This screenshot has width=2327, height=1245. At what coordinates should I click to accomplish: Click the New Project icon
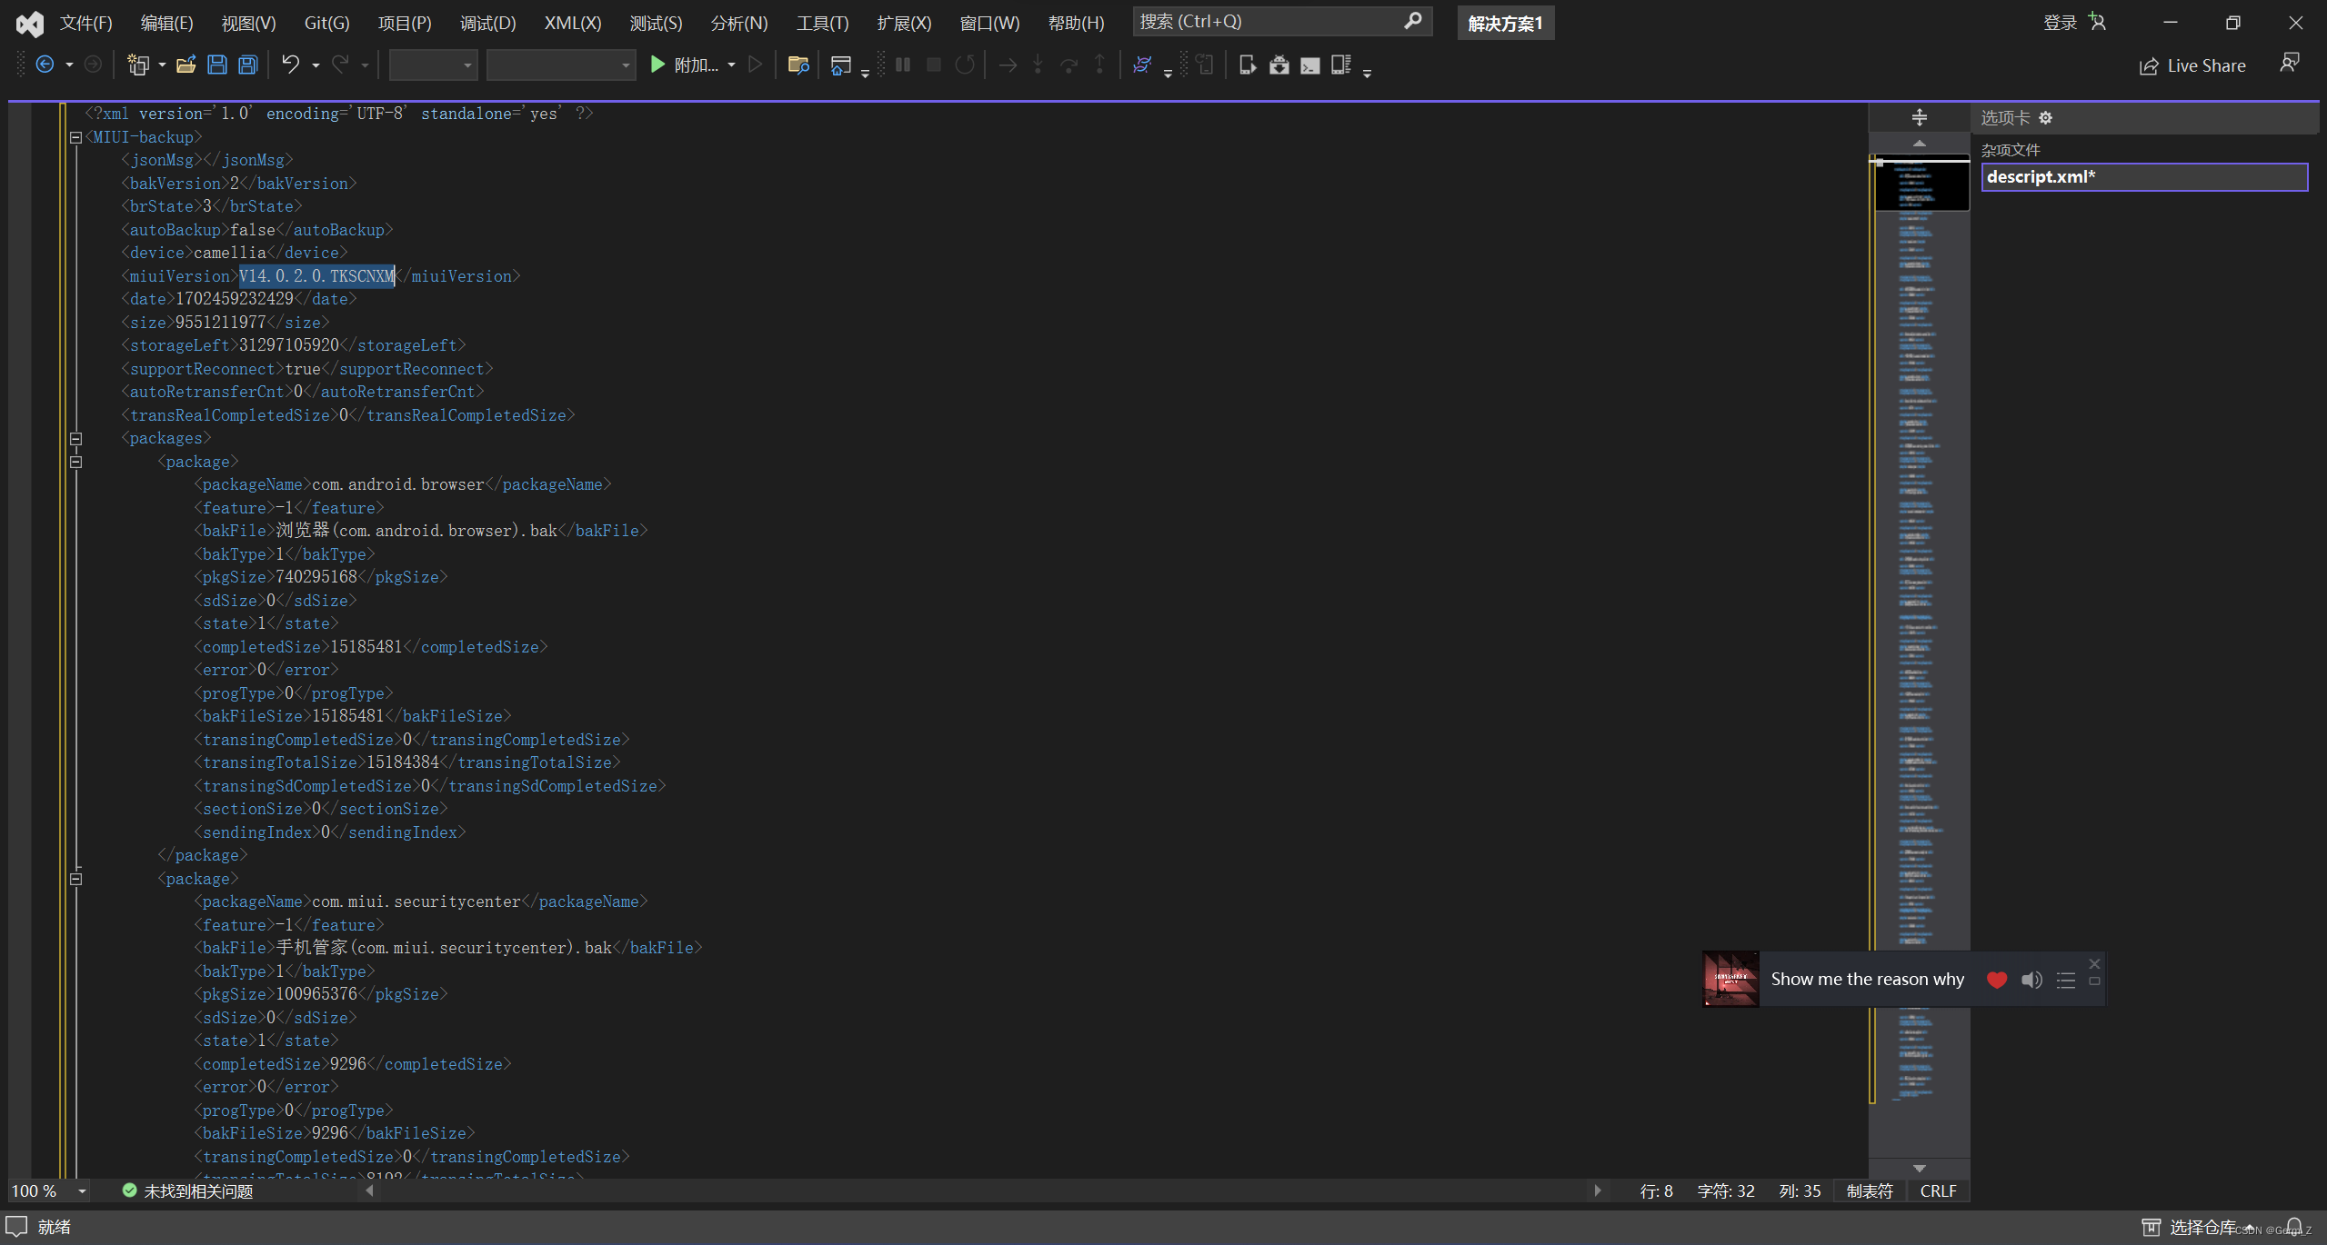(138, 65)
